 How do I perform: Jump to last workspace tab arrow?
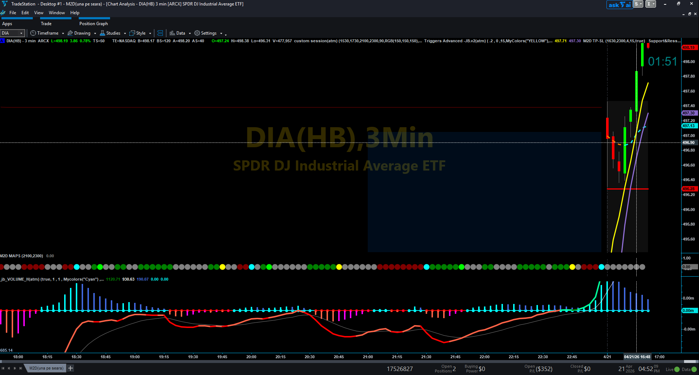pyautogui.click(x=21, y=368)
